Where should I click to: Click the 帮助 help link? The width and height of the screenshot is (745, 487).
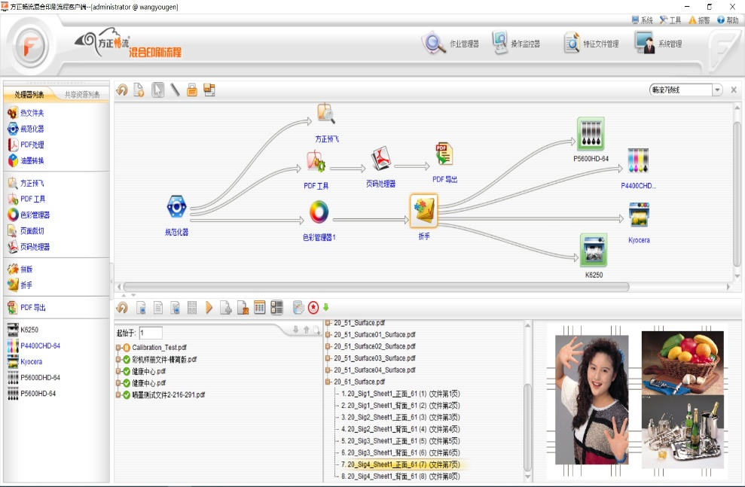tap(727, 20)
